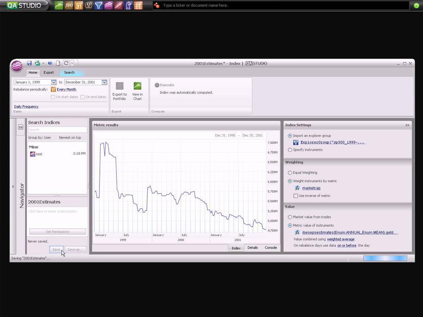423x317 pixels.
Task: Click the View in Chart icon
Action: point(137,86)
